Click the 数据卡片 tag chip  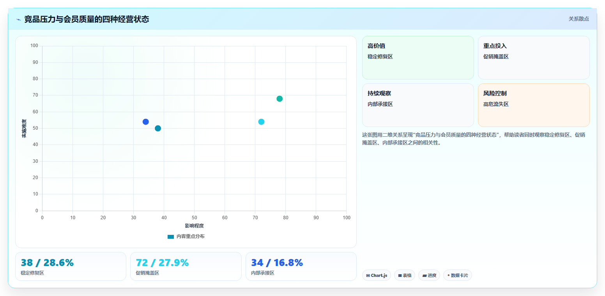click(458, 275)
